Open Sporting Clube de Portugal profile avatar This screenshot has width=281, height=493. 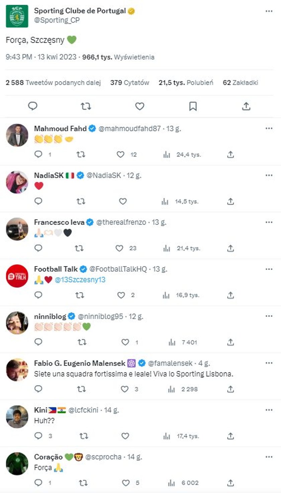point(17,16)
